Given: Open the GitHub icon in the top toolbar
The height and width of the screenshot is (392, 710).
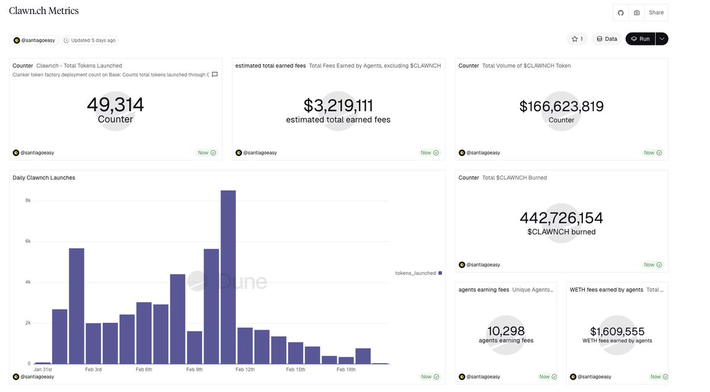Looking at the screenshot, I should pos(619,12).
